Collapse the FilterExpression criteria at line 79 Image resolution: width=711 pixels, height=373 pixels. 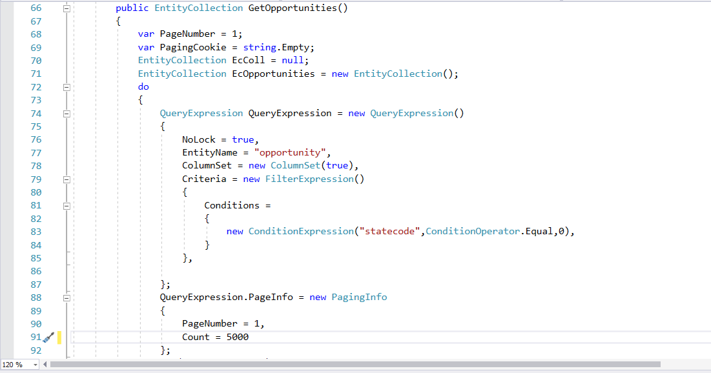click(x=67, y=179)
